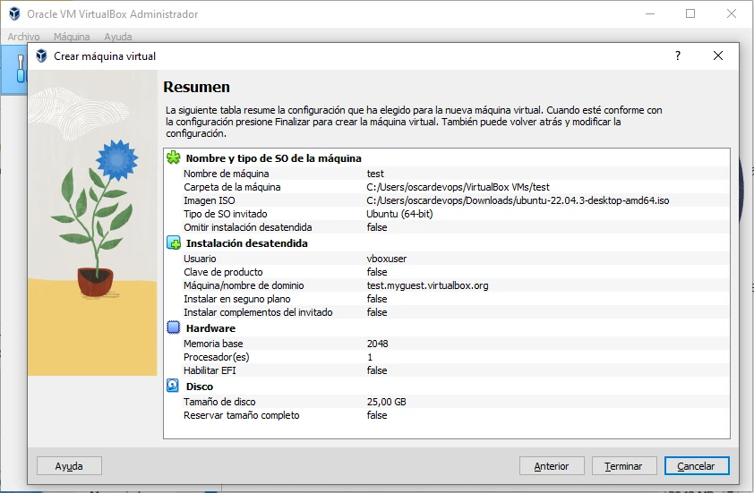This screenshot has width=754, height=493.
Task: Click the Hardware chip icon
Action: (173, 327)
